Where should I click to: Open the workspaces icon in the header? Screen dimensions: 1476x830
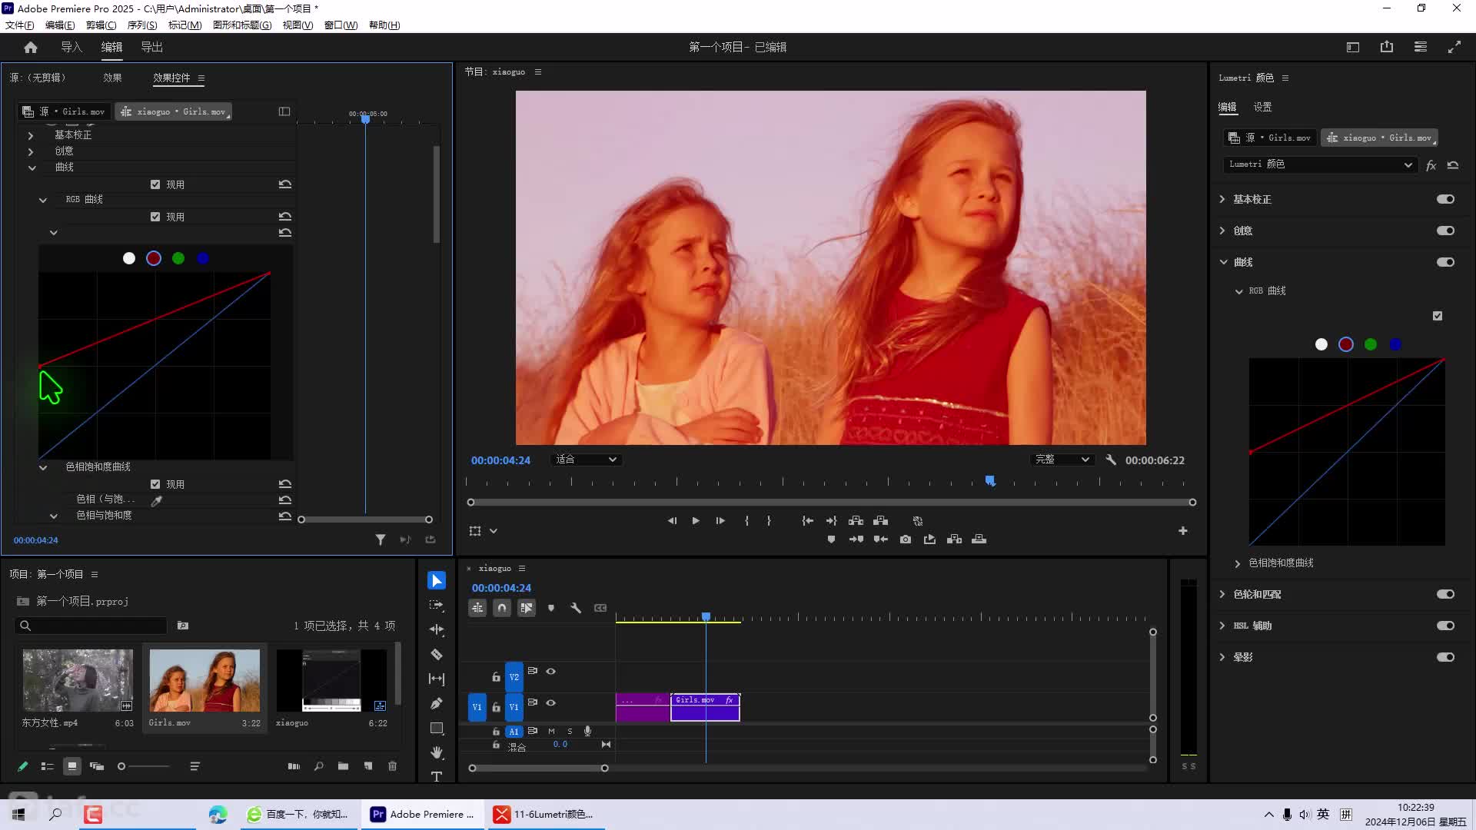(x=1353, y=47)
